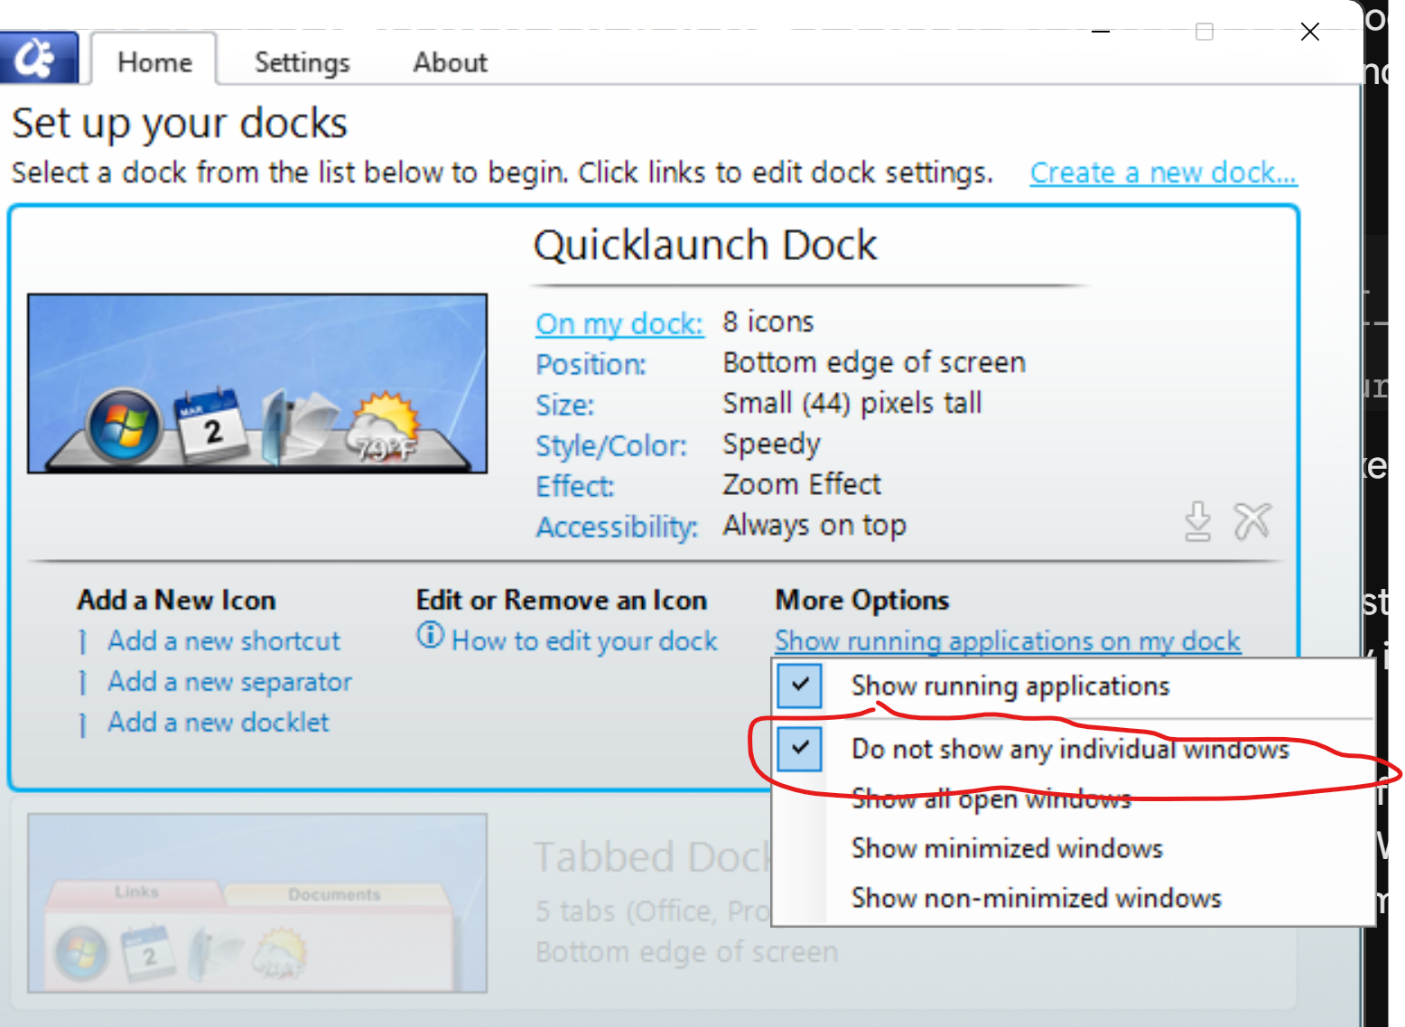This screenshot has width=1405, height=1027.
Task: Choose Show non-minimized windows entry
Action: [1036, 898]
